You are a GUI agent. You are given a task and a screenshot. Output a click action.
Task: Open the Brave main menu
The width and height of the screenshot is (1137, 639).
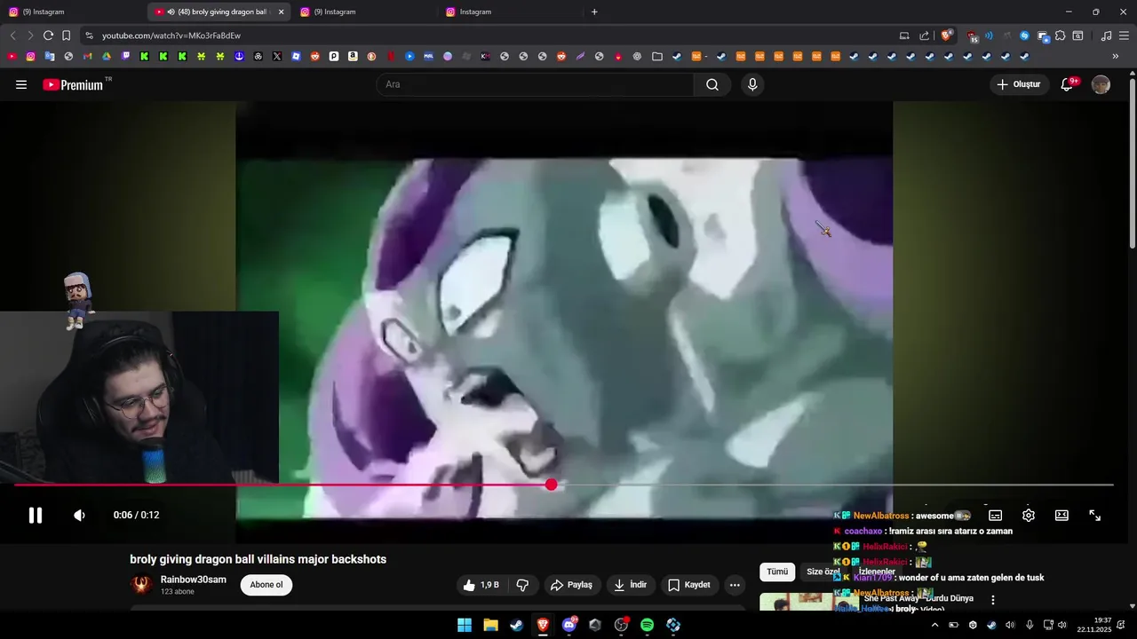tap(1125, 35)
